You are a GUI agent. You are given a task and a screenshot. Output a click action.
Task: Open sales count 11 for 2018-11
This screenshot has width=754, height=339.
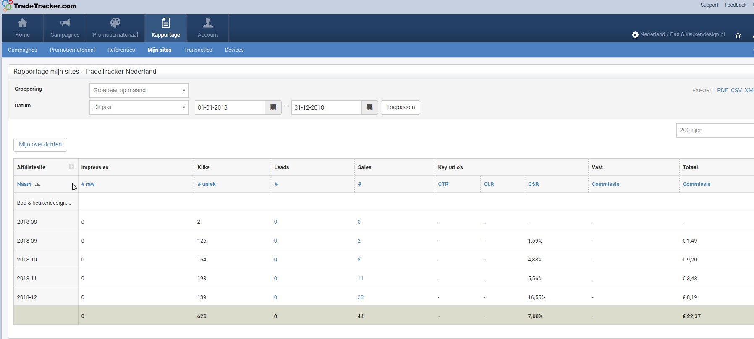click(x=360, y=278)
